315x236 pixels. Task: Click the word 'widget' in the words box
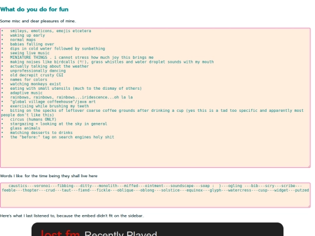[281, 190]
